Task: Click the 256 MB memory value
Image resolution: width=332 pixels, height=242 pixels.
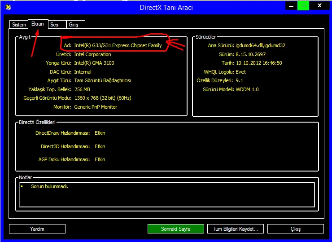Action: pos(82,89)
